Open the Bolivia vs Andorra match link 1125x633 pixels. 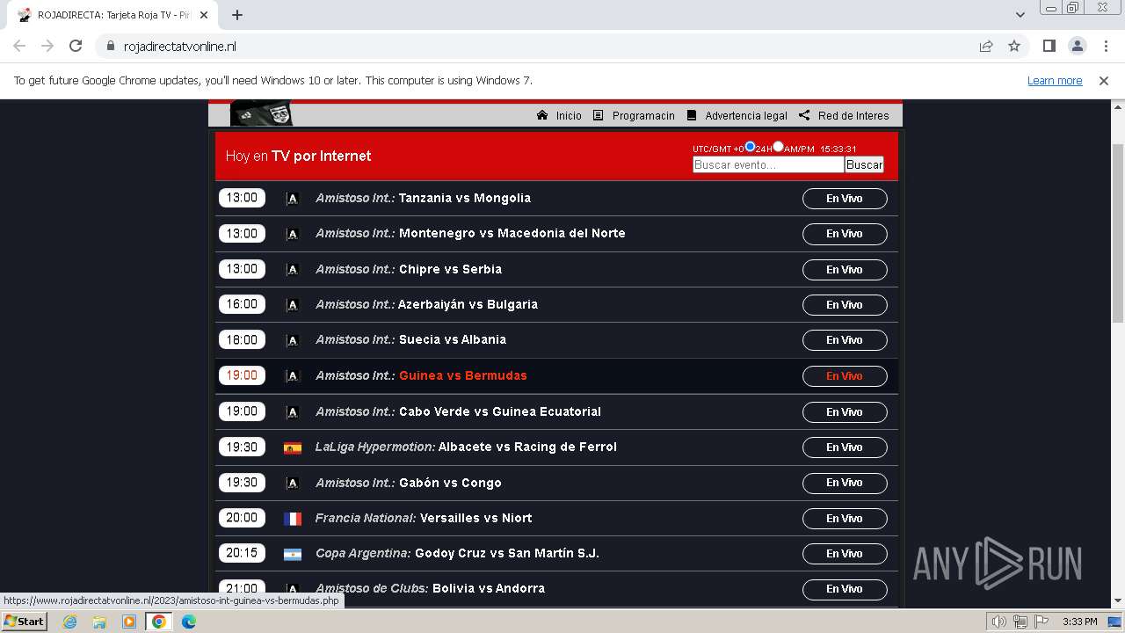point(489,588)
